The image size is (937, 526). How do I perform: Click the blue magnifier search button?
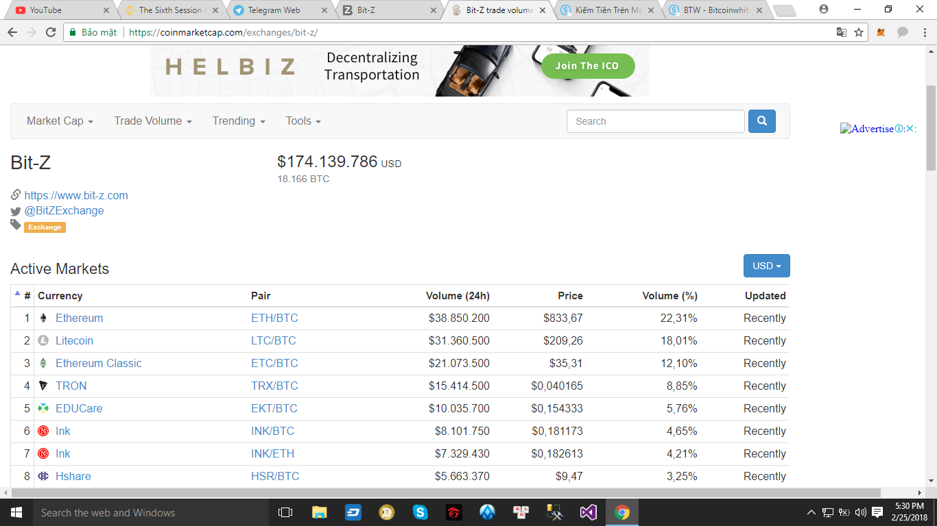762,121
